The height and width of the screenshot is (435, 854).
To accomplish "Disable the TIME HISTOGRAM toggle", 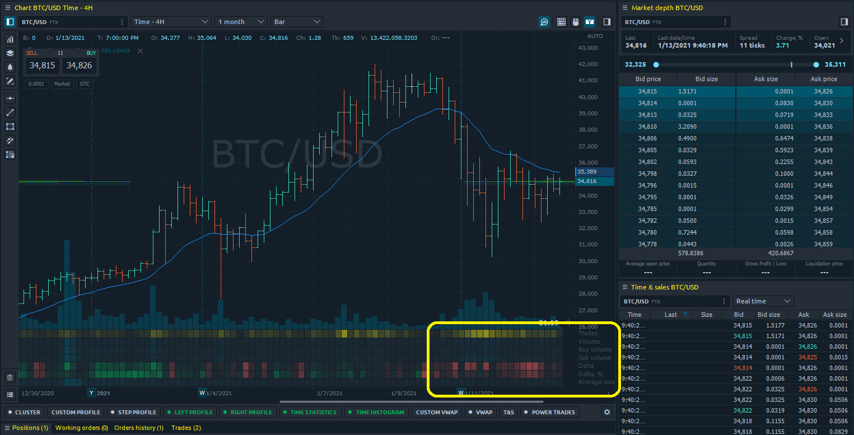I will (x=375, y=412).
